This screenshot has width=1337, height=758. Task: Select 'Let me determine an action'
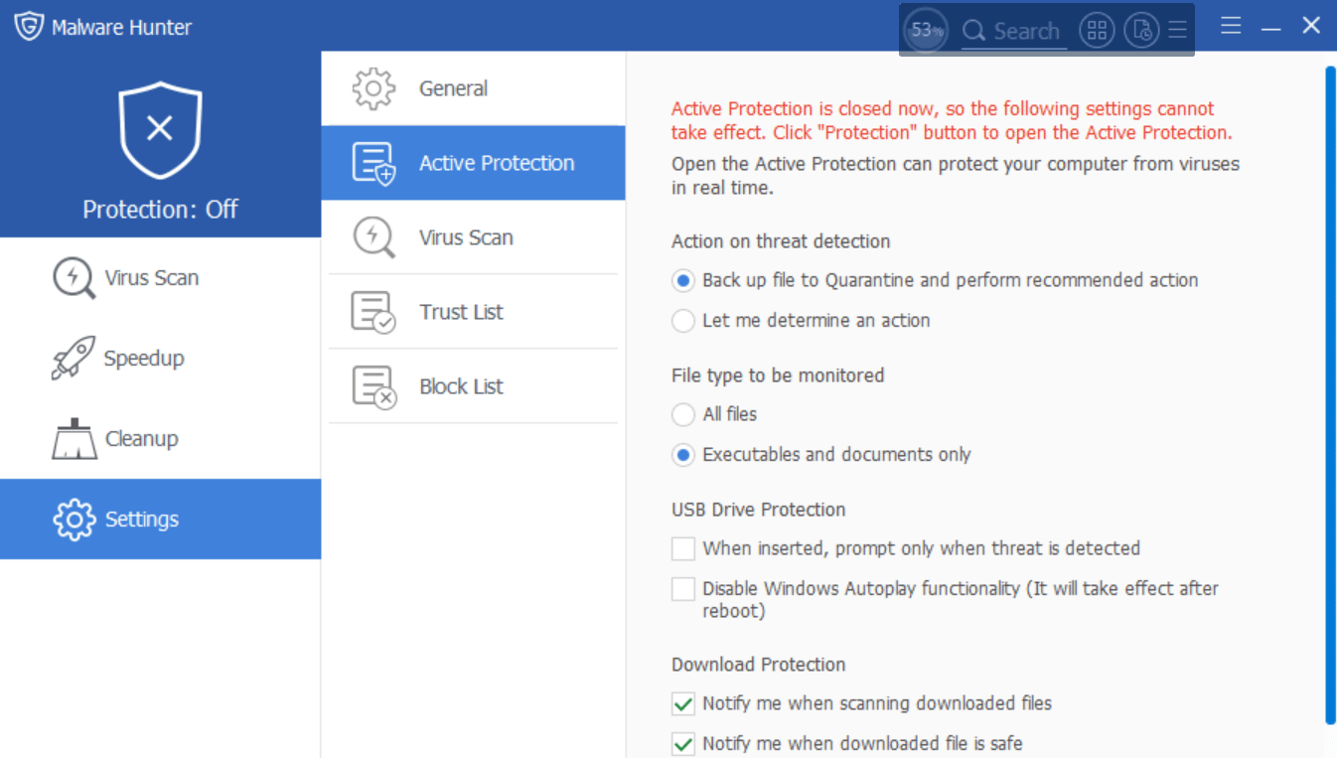click(682, 320)
